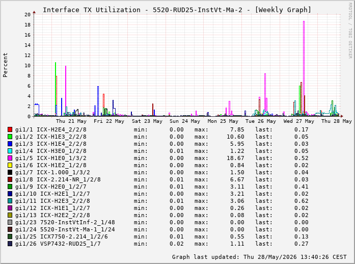Image resolution: width=355 pixels, height=264 pixels.
Task: Select legend label gi1/8 ICX-2.214-NR_1/2/8
Action: tap(58, 179)
